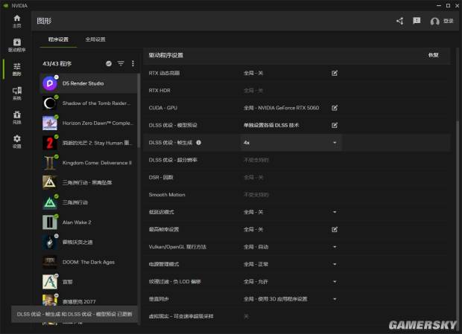Image resolution: width=462 pixels, height=334 pixels.
Task: Select Alan Wake 2 in program list
Action: [x=88, y=222]
